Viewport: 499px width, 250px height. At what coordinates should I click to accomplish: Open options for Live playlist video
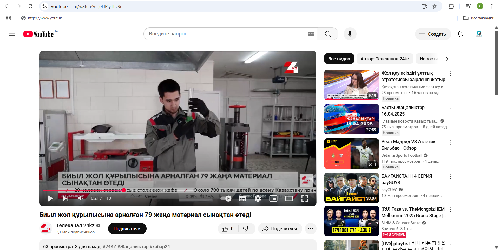click(x=451, y=244)
